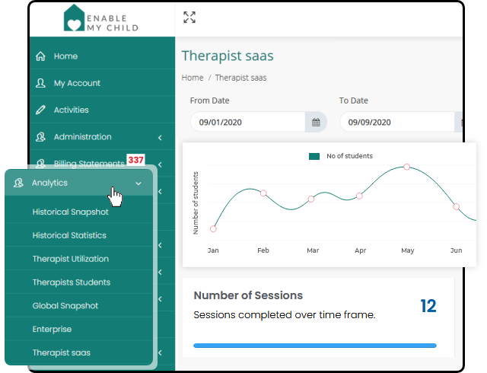
Task: Toggle the No of students legend swatch
Action: click(x=314, y=156)
